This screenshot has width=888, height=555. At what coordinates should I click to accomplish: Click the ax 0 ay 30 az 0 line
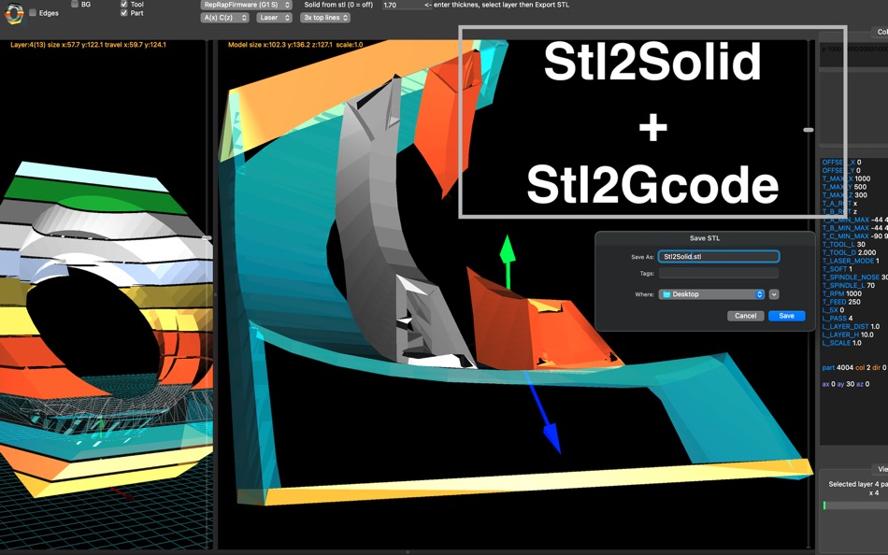(846, 384)
